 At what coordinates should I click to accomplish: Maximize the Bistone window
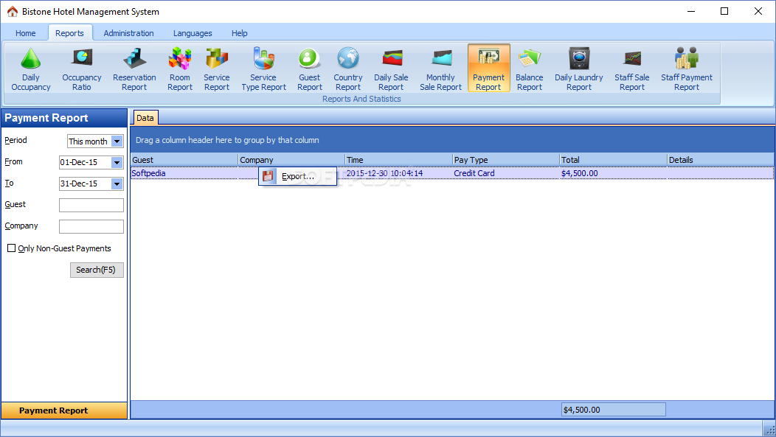point(724,11)
